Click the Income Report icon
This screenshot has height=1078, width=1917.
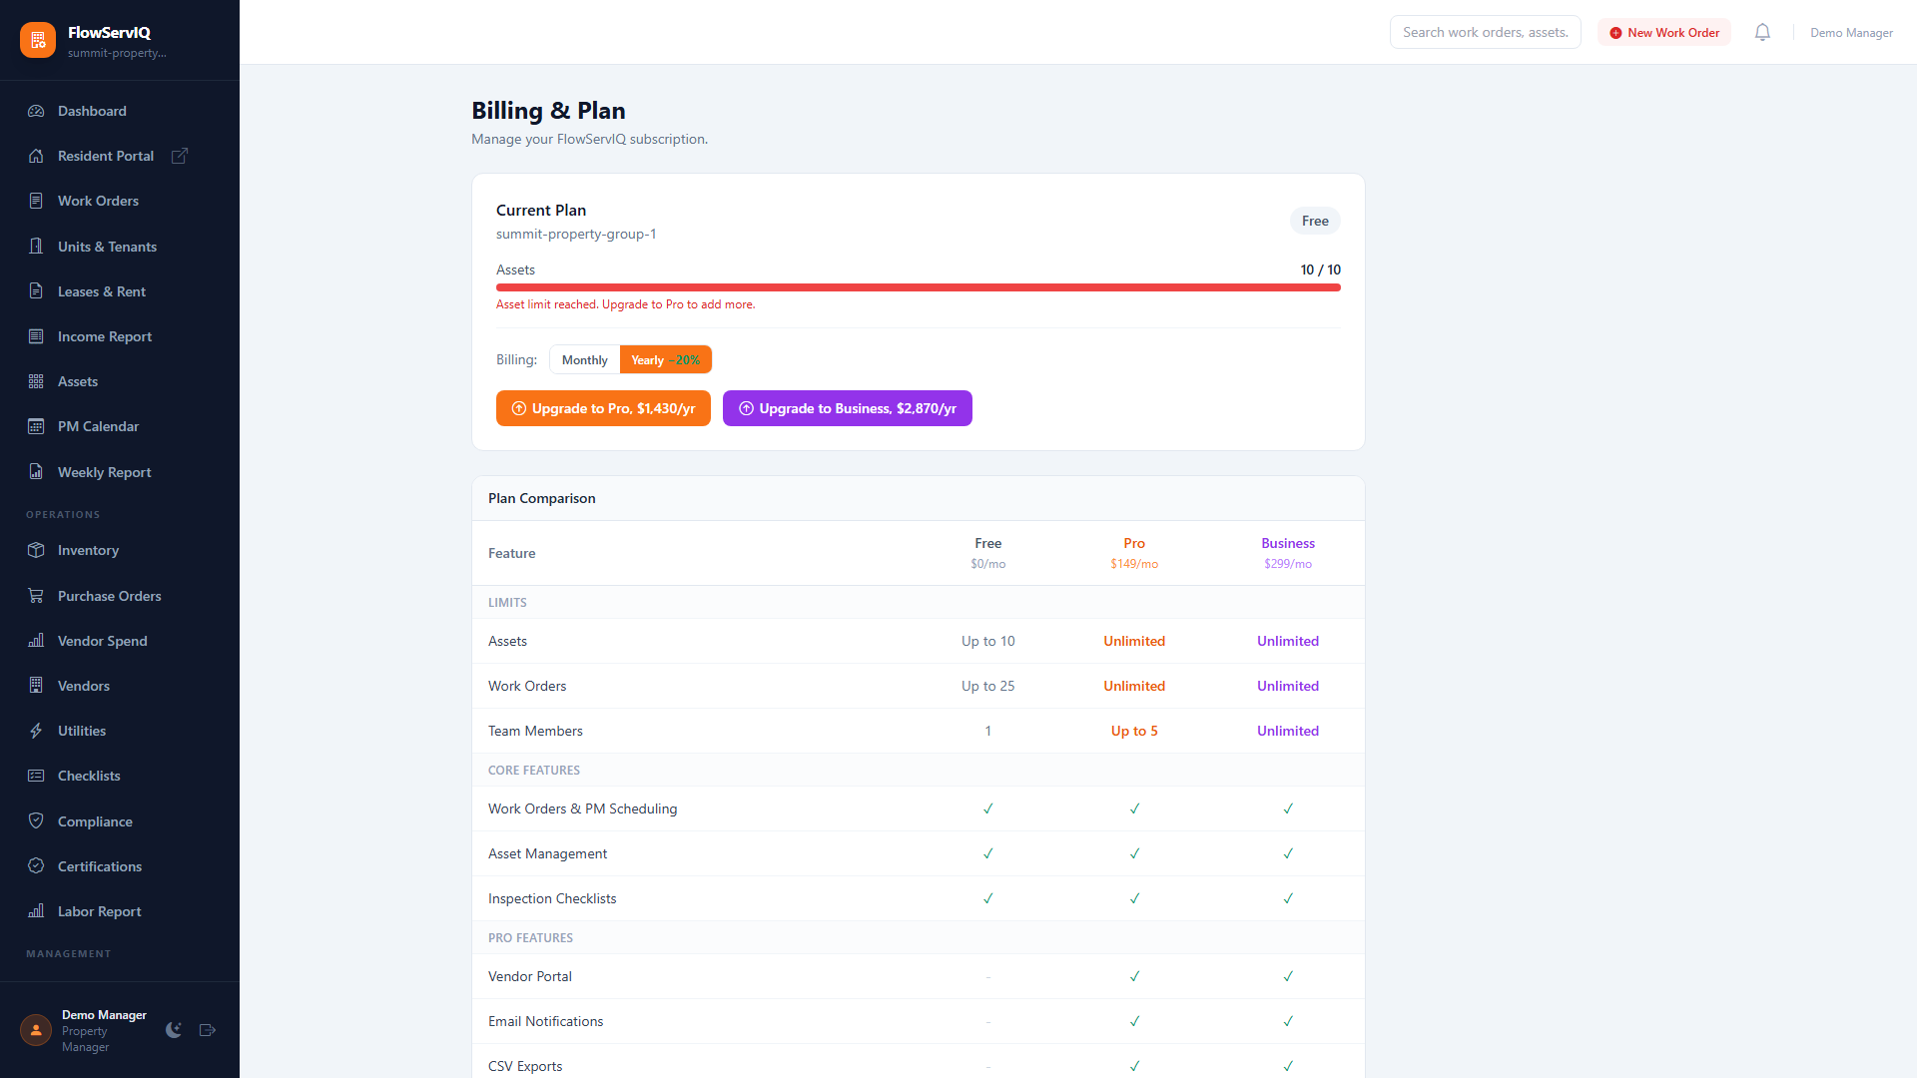(x=36, y=336)
